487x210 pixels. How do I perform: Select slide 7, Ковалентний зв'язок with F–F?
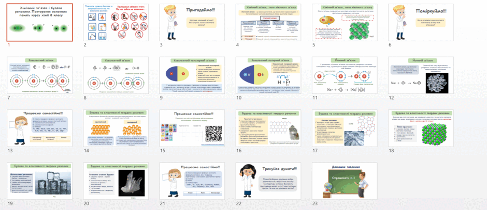(40, 75)
